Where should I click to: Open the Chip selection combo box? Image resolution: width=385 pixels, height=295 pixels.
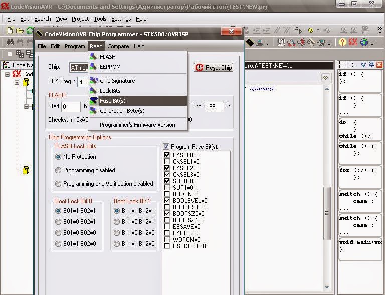click(x=79, y=67)
